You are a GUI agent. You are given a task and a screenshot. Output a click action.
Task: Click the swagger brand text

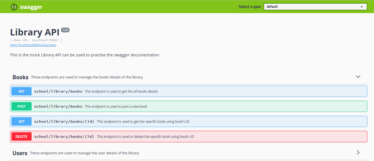coord(31,7)
